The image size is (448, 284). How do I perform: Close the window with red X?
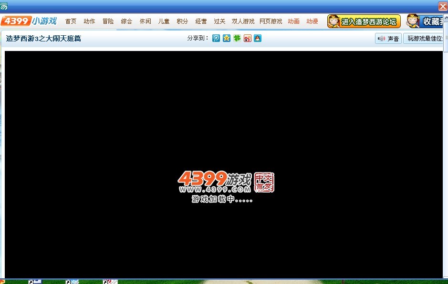coord(443,6)
